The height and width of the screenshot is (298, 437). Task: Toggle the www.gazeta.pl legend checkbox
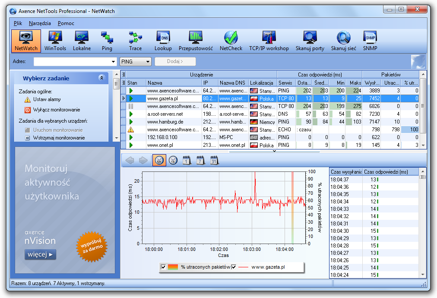[234, 267]
